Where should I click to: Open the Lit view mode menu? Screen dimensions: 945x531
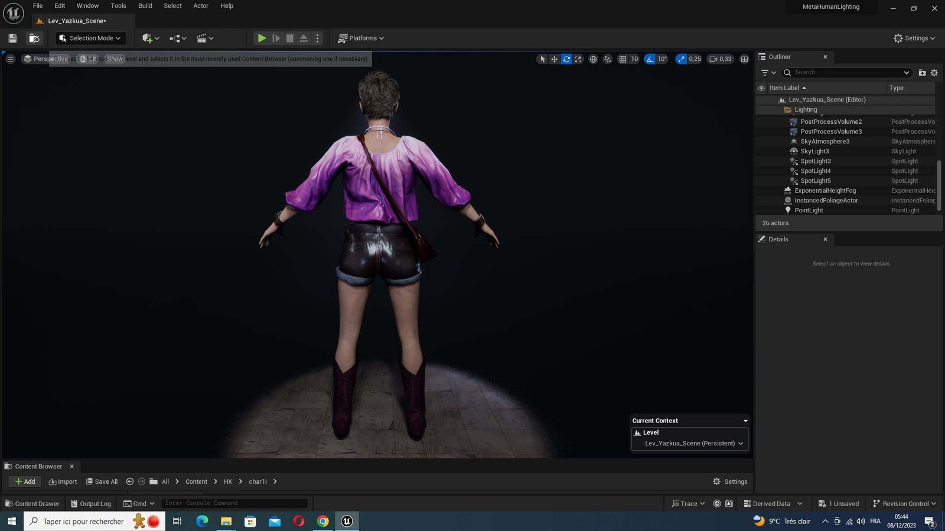(88, 59)
